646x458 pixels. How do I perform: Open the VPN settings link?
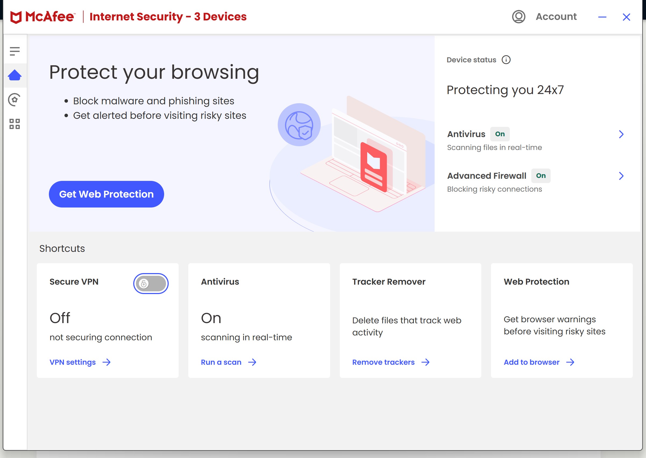(x=73, y=362)
